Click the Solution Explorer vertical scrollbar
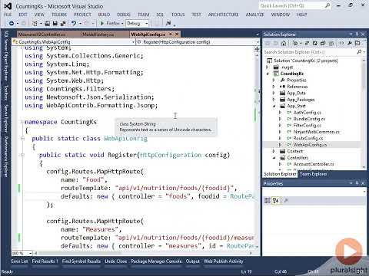This screenshot has width=369, height=276. point(364,113)
